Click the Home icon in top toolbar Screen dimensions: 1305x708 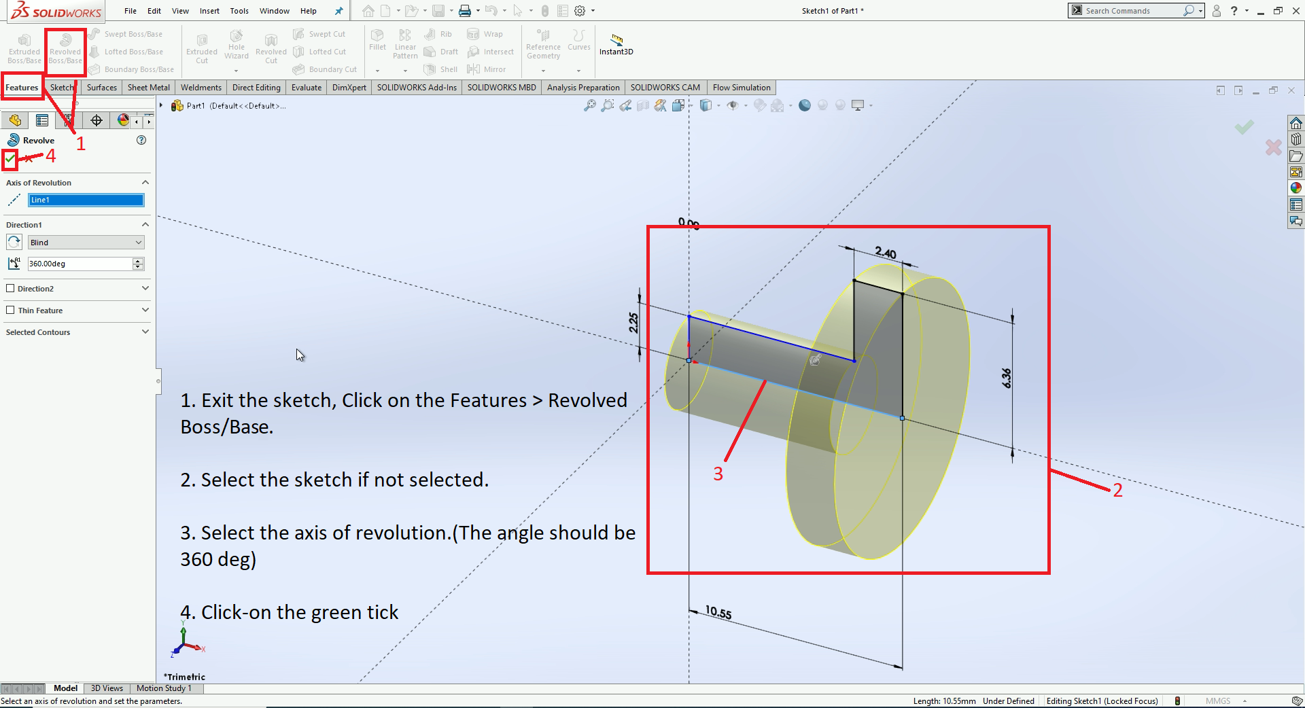pos(368,11)
